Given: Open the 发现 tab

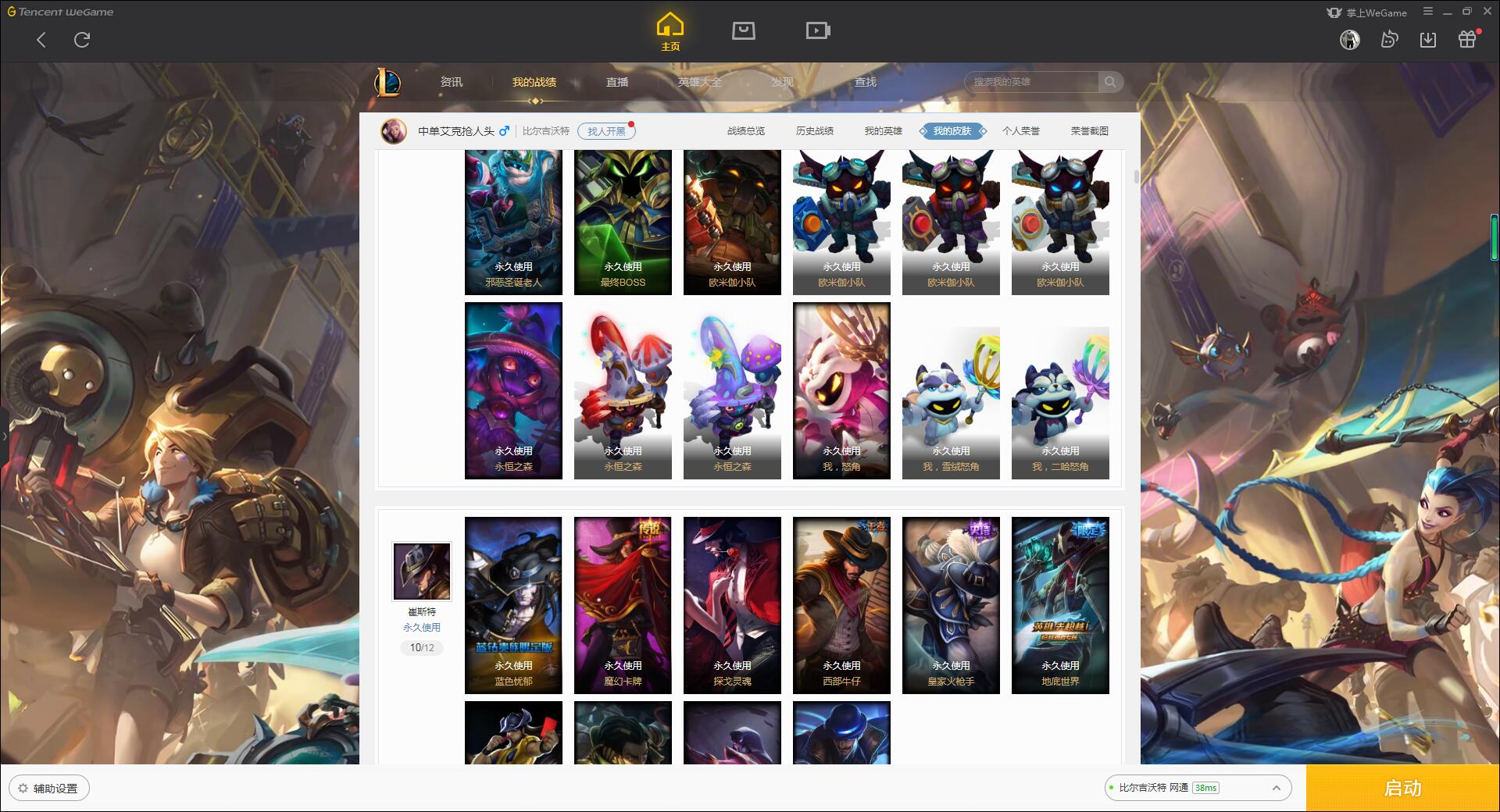Looking at the screenshot, I should [782, 82].
